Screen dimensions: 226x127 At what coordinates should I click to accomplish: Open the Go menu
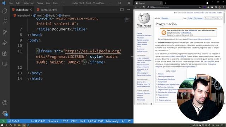(48, 3)
